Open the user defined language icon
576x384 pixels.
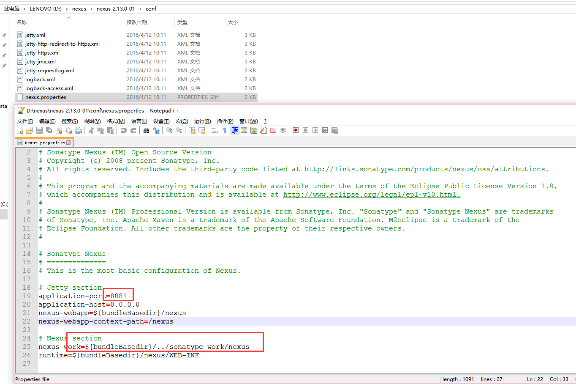click(x=244, y=130)
